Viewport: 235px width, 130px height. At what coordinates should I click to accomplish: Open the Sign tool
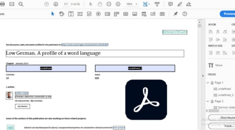[x=189, y=4]
